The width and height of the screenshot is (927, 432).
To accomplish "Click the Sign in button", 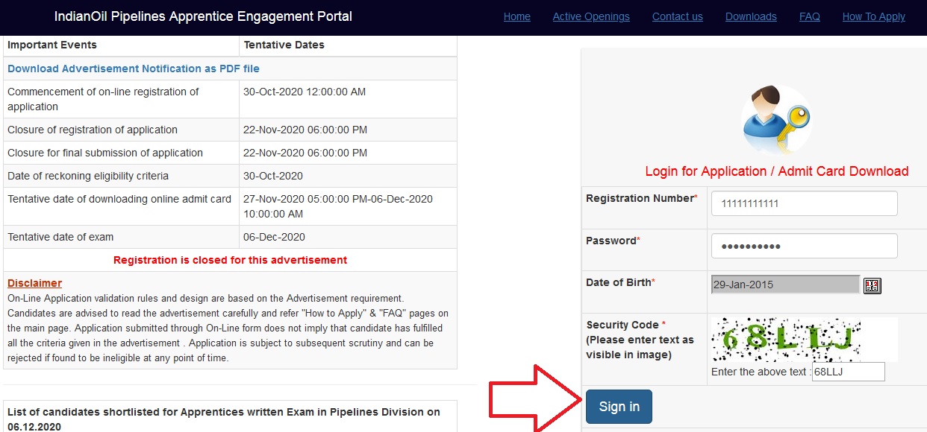I will coord(619,407).
